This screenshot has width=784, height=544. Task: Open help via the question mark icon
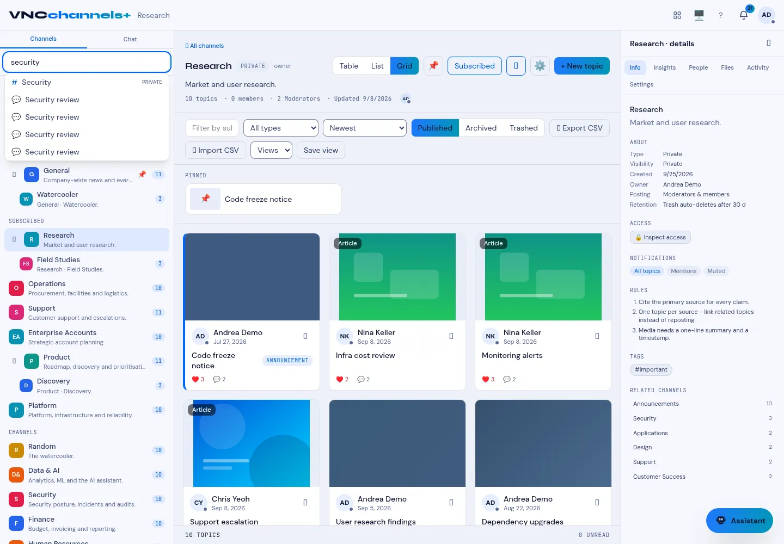click(721, 15)
